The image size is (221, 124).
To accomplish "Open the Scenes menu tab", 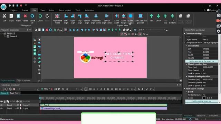I will click(x=25, y=10).
